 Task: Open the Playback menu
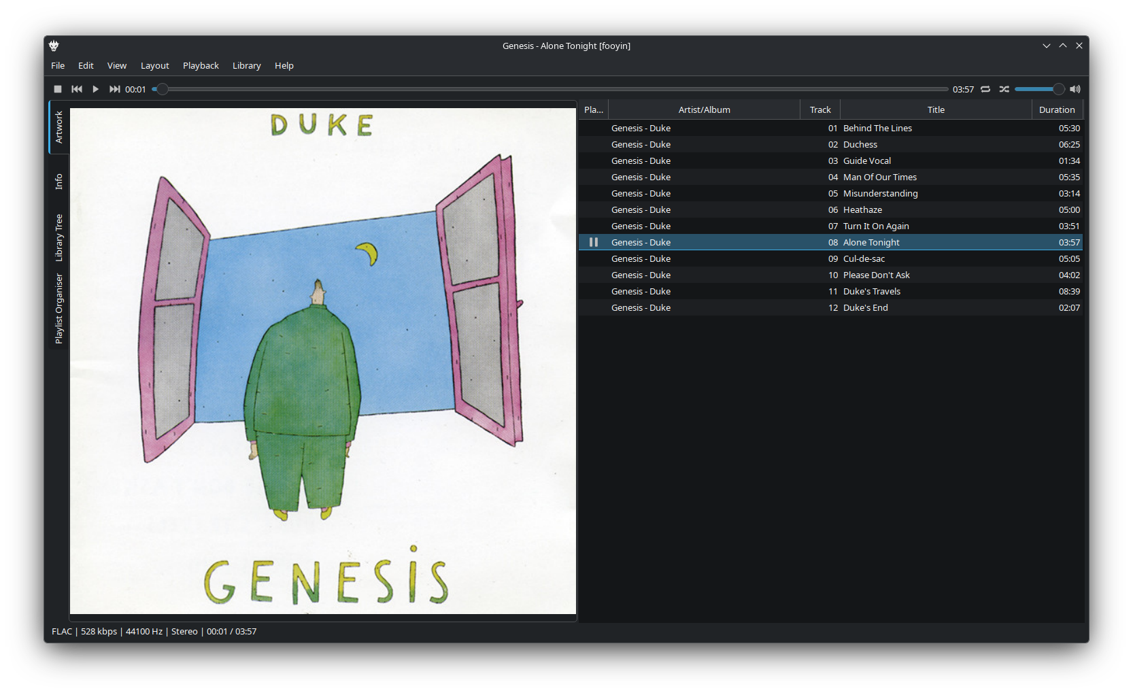coord(201,65)
